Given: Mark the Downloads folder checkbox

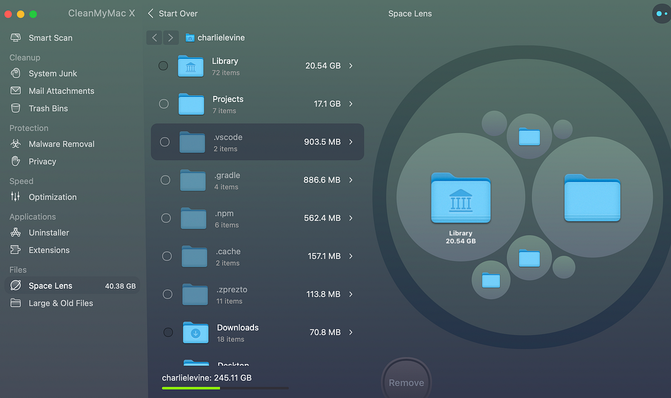Looking at the screenshot, I should coord(168,332).
